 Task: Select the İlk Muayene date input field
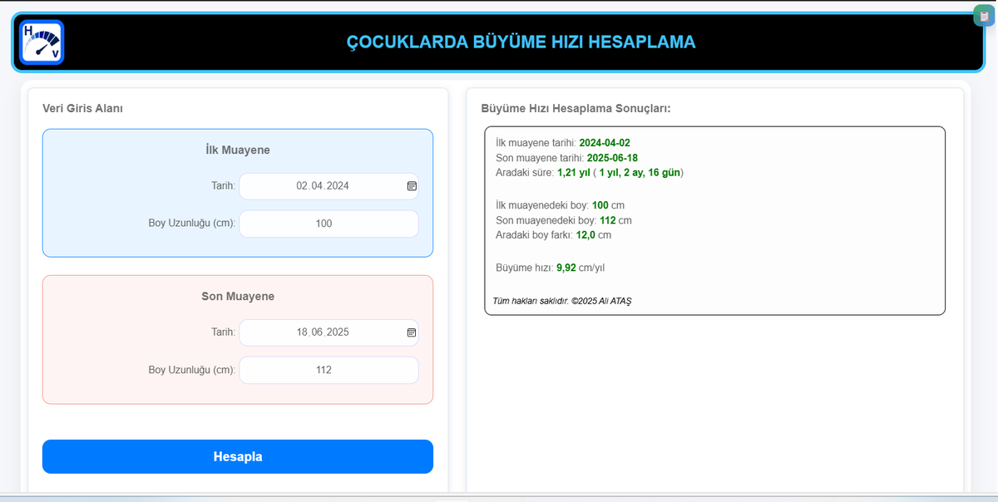click(329, 186)
